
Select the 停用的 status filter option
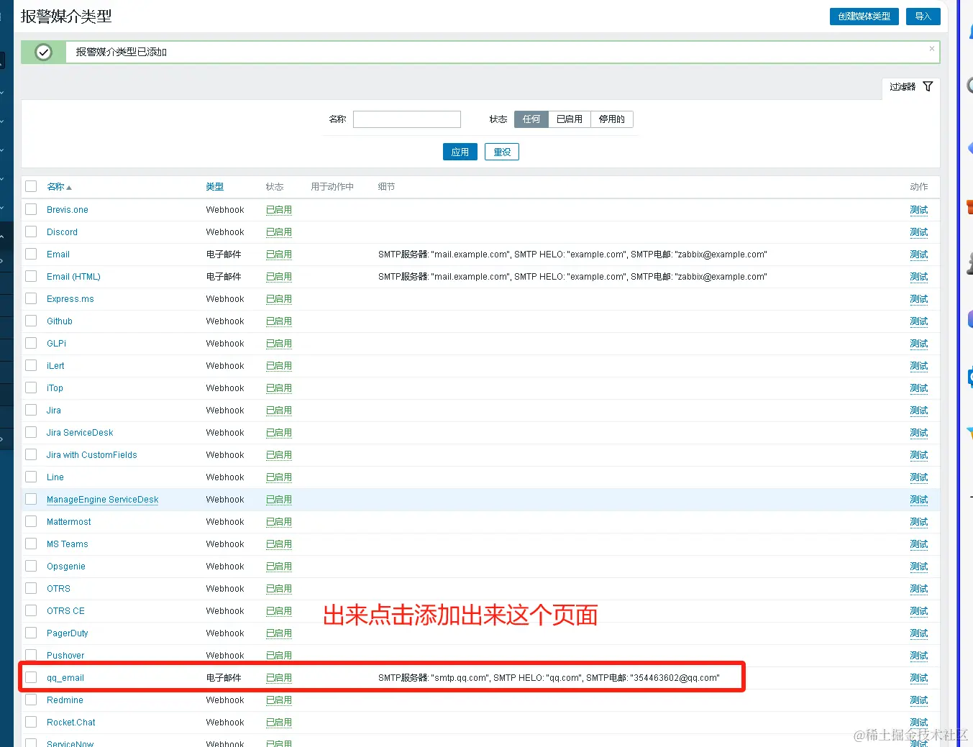pos(612,119)
